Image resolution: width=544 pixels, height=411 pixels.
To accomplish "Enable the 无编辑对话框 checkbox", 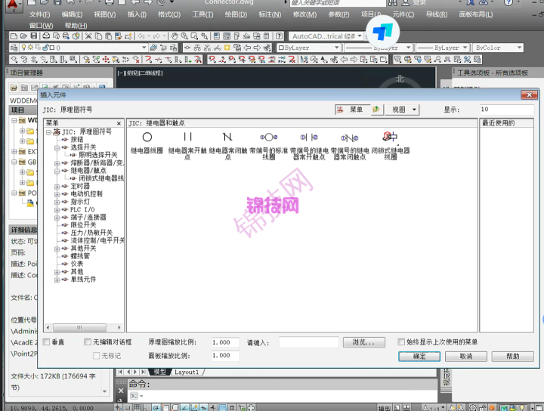I will pyautogui.click(x=88, y=342).
